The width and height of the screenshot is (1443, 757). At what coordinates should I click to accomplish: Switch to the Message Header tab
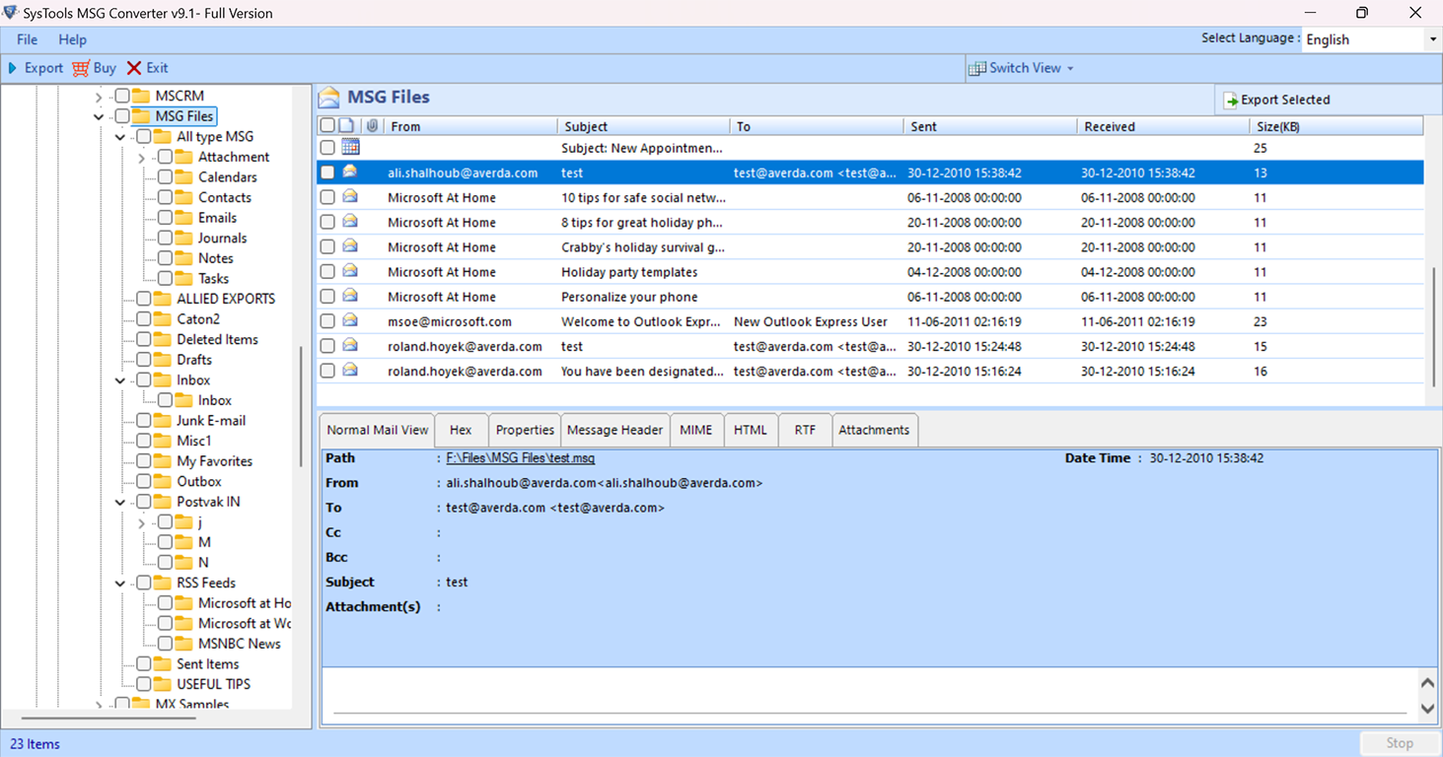(614, 430)
